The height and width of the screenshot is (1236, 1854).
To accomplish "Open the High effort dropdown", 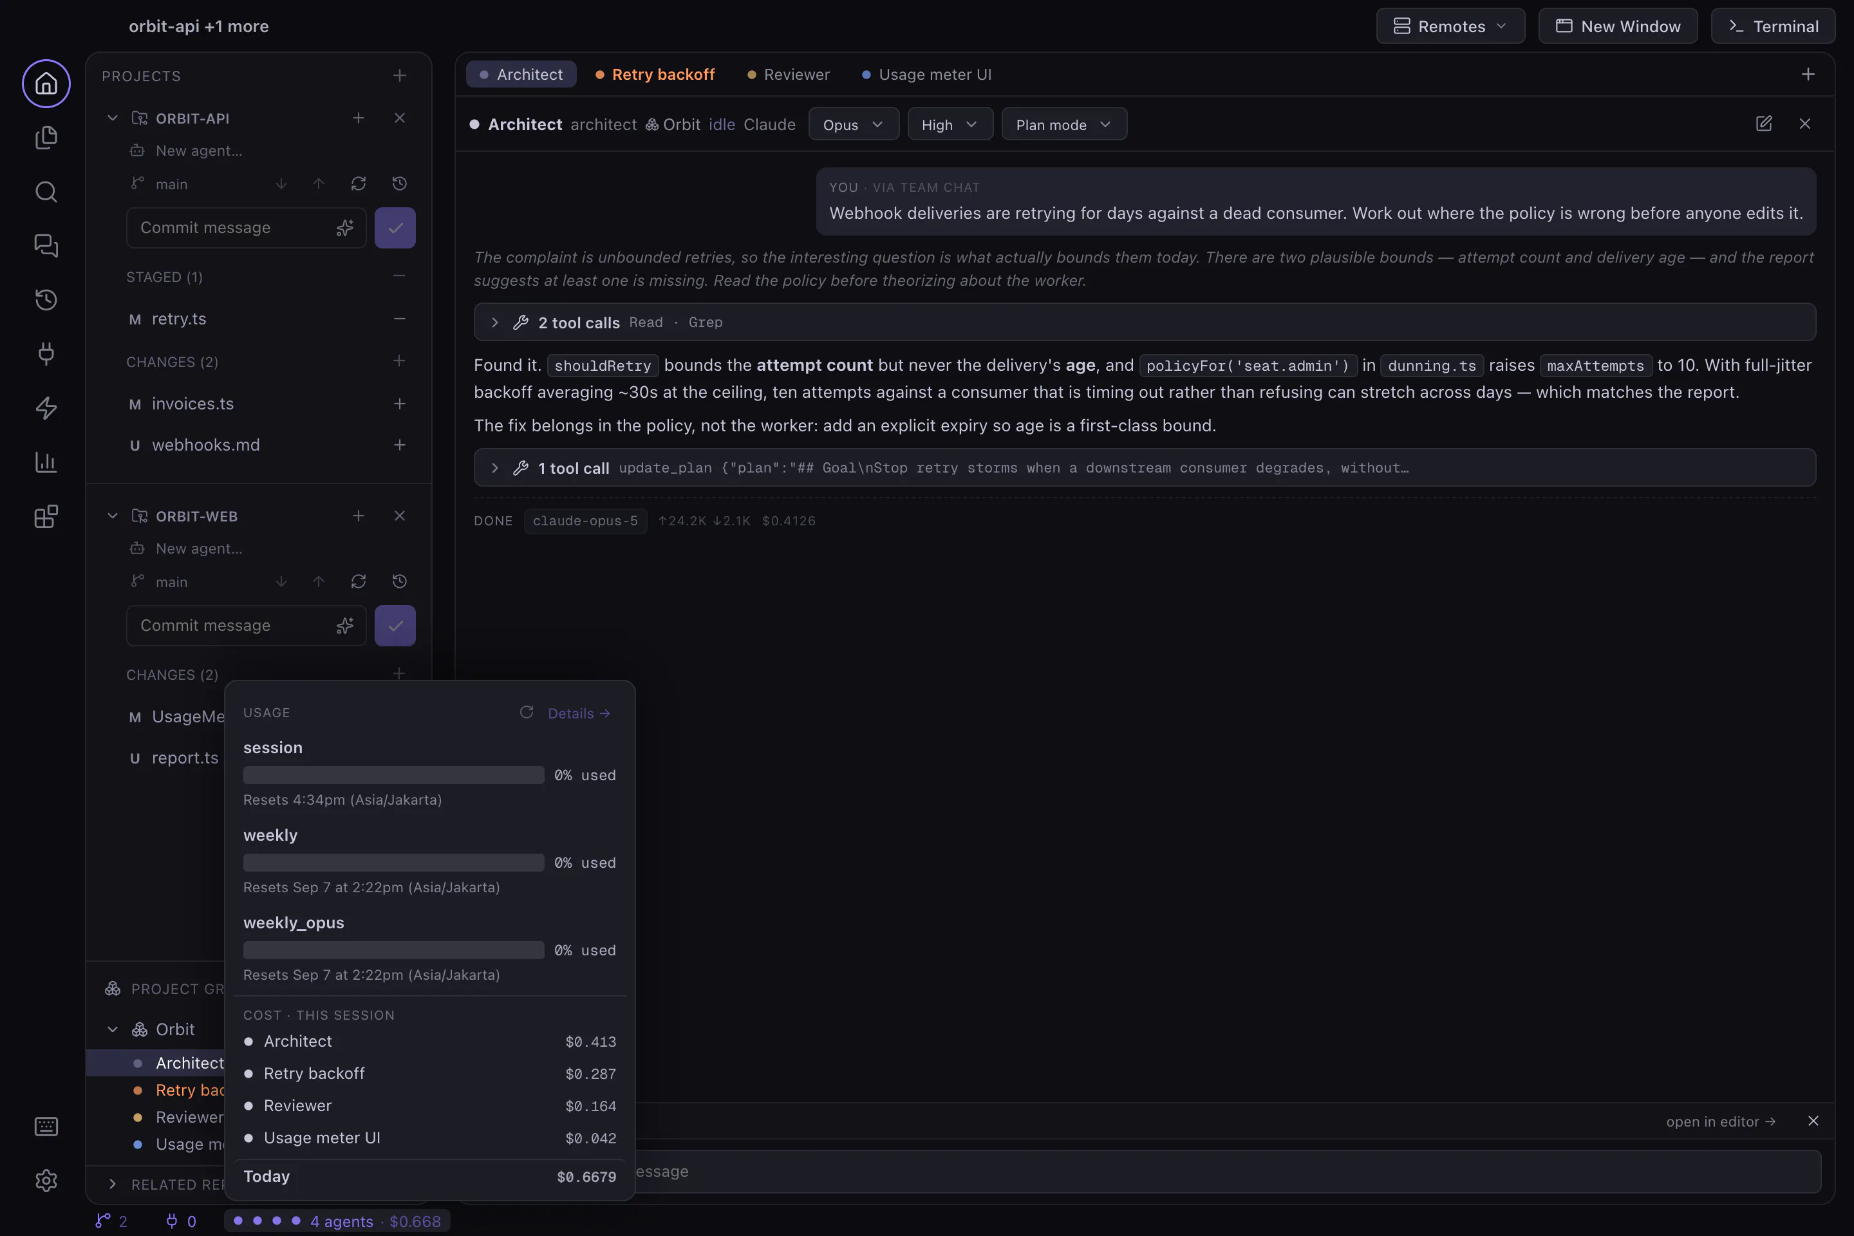I will 950,124.
